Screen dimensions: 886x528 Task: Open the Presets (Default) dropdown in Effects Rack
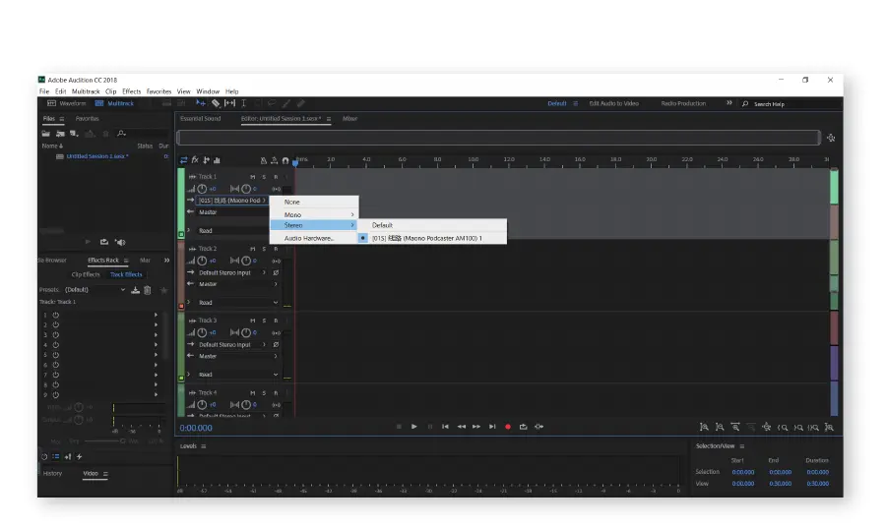95,290
